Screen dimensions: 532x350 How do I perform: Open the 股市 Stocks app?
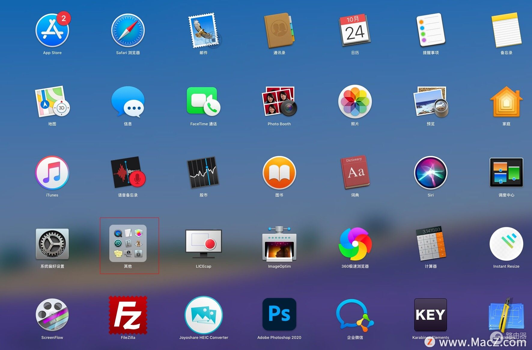pos(204,173)
